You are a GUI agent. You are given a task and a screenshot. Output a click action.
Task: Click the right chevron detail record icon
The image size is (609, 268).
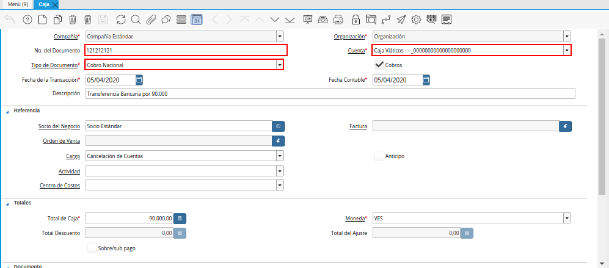pyautogui.click(x=229, y=20)
